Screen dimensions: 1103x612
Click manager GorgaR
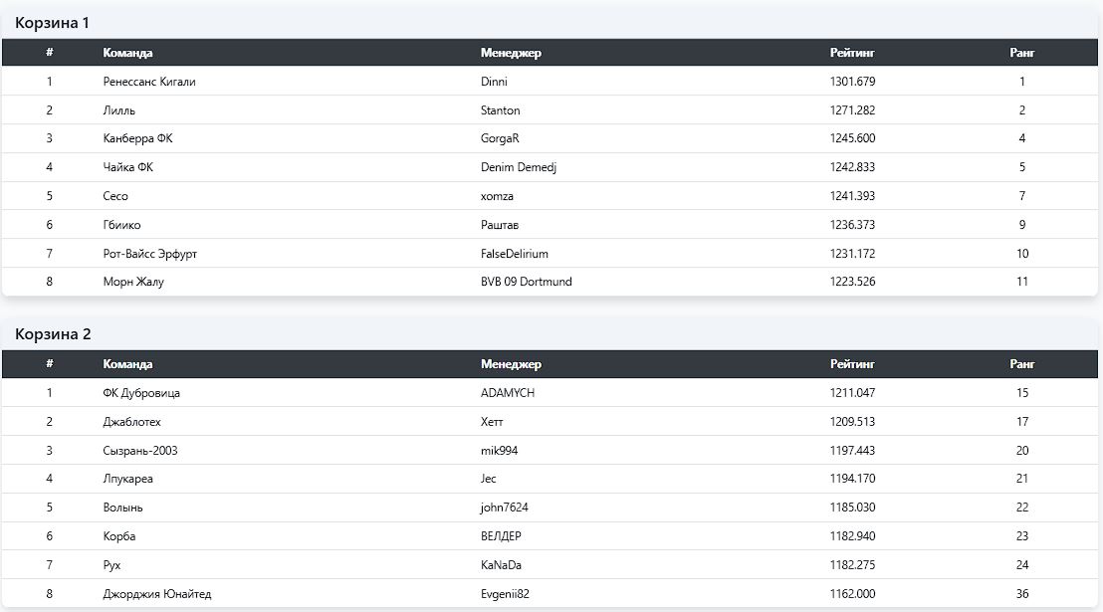click(x=500, y=138)
